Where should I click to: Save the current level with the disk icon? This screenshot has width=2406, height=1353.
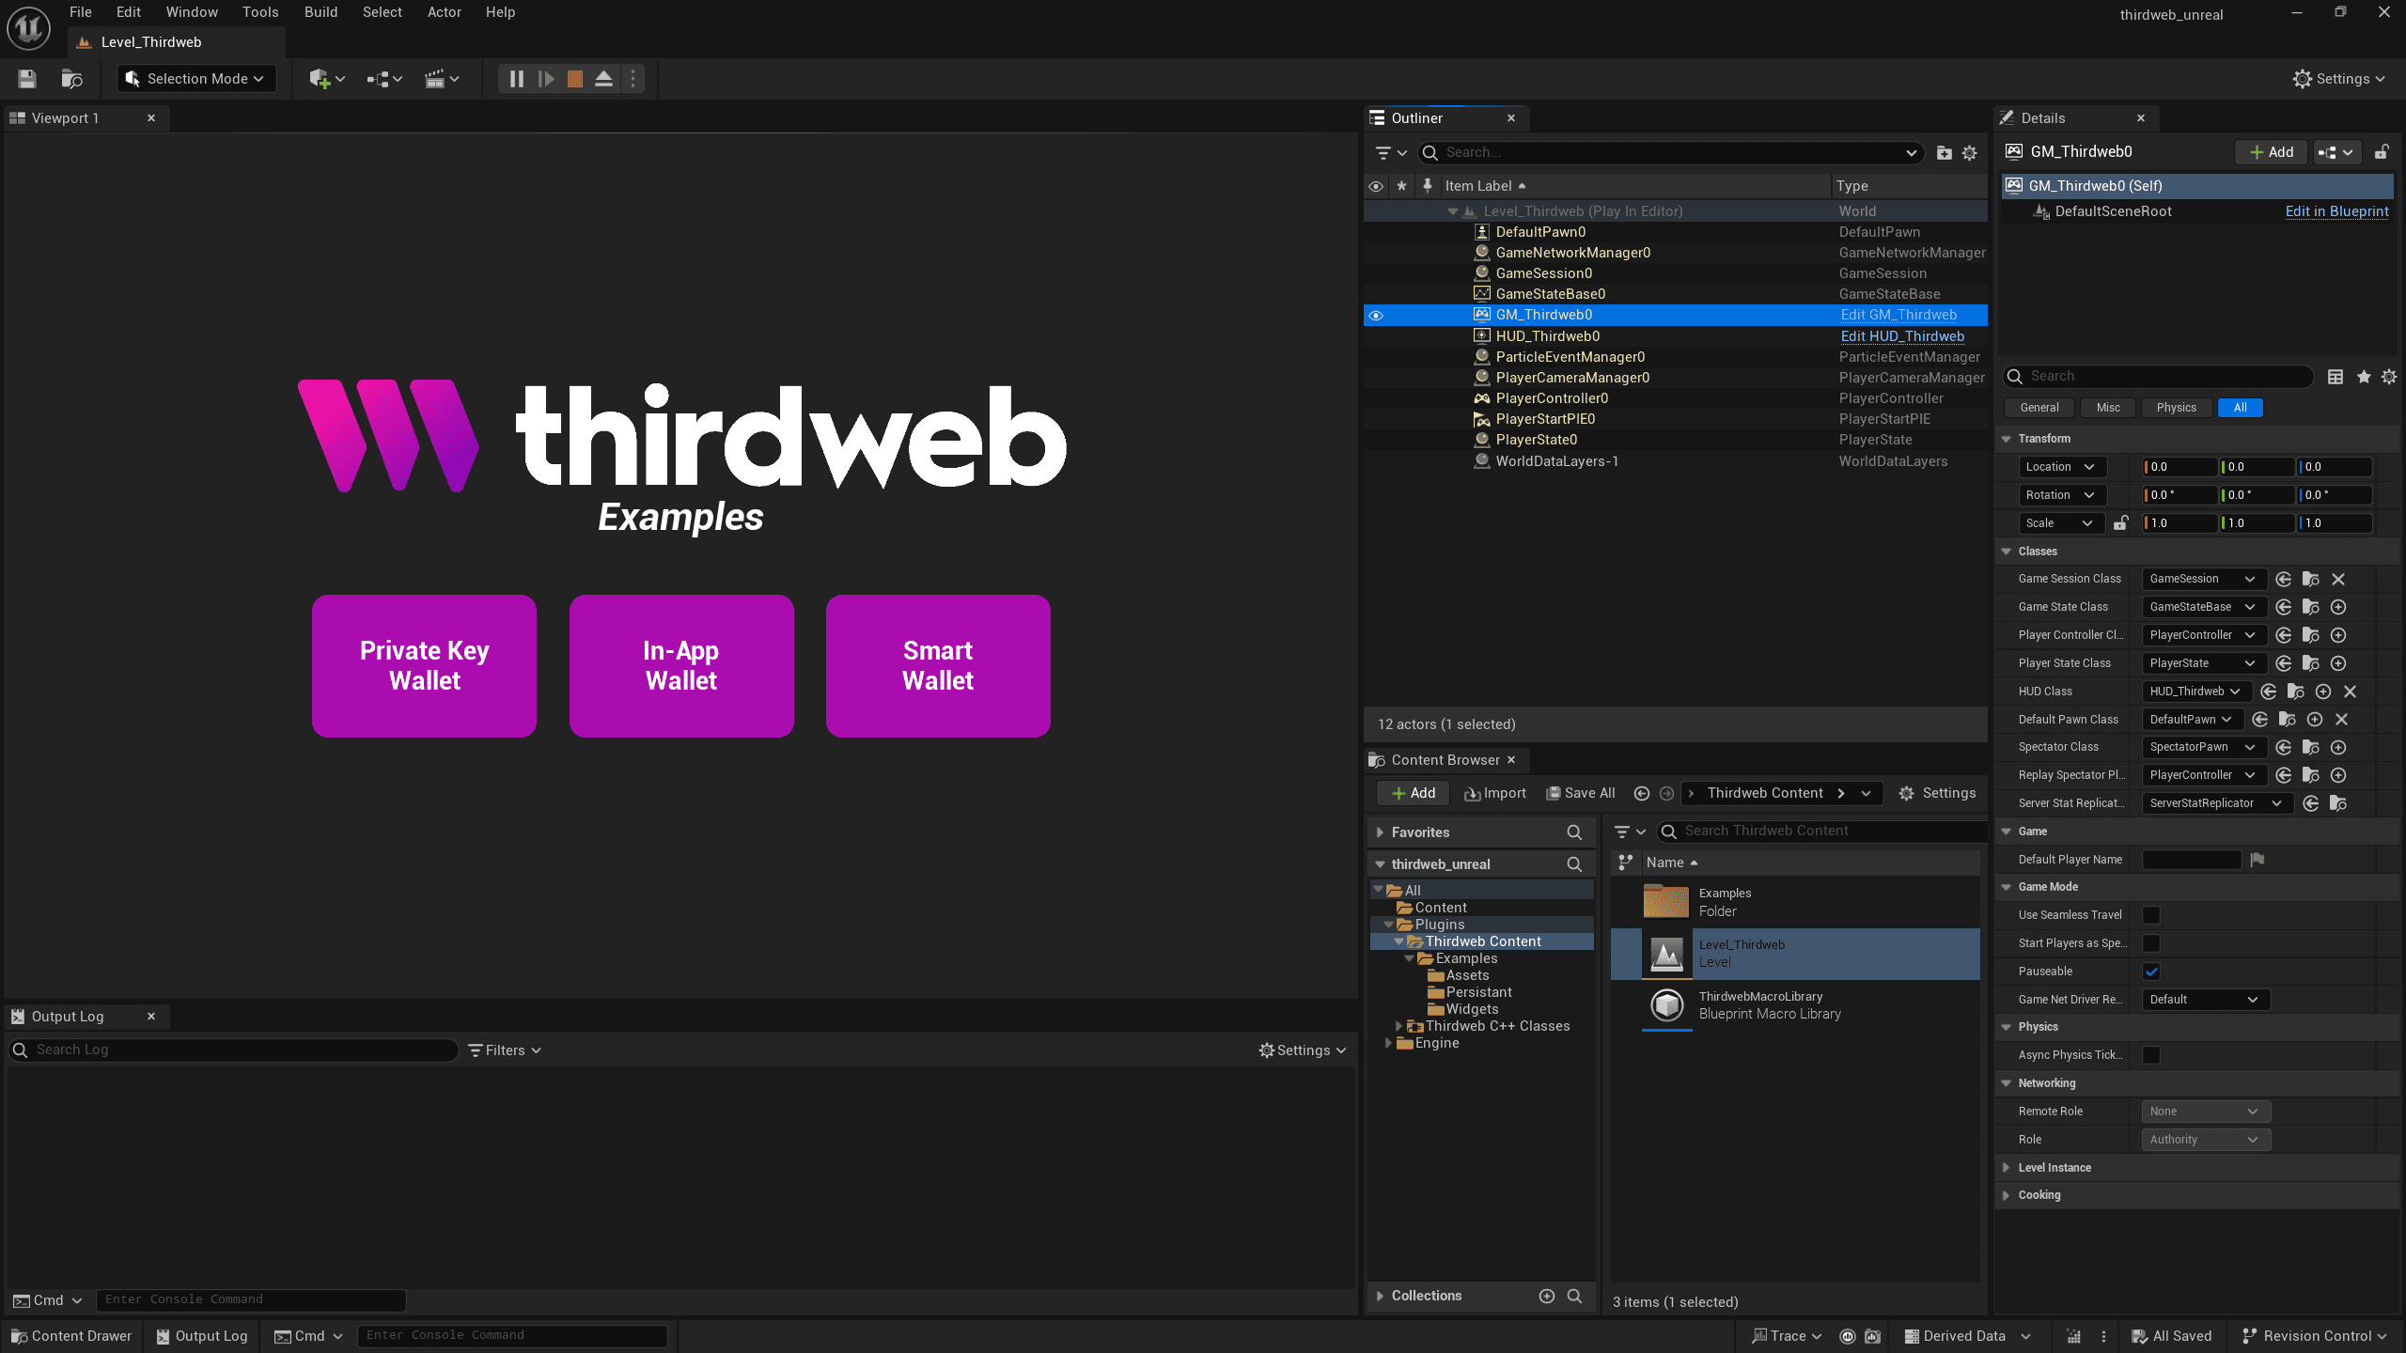coord(26,79)
